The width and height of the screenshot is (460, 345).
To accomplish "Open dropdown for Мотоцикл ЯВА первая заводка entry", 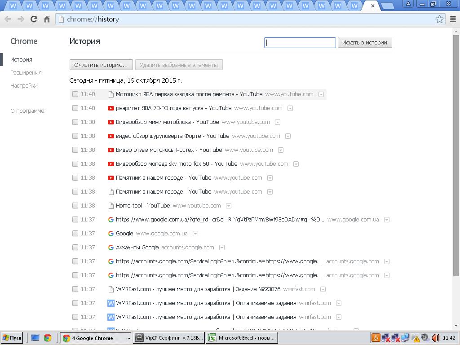I will click(x=321, y=94).
